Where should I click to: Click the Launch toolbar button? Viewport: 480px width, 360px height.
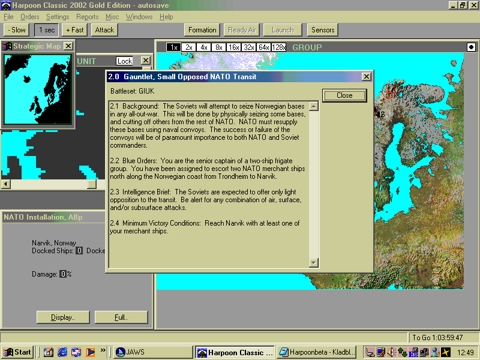(x=283, y=30)
